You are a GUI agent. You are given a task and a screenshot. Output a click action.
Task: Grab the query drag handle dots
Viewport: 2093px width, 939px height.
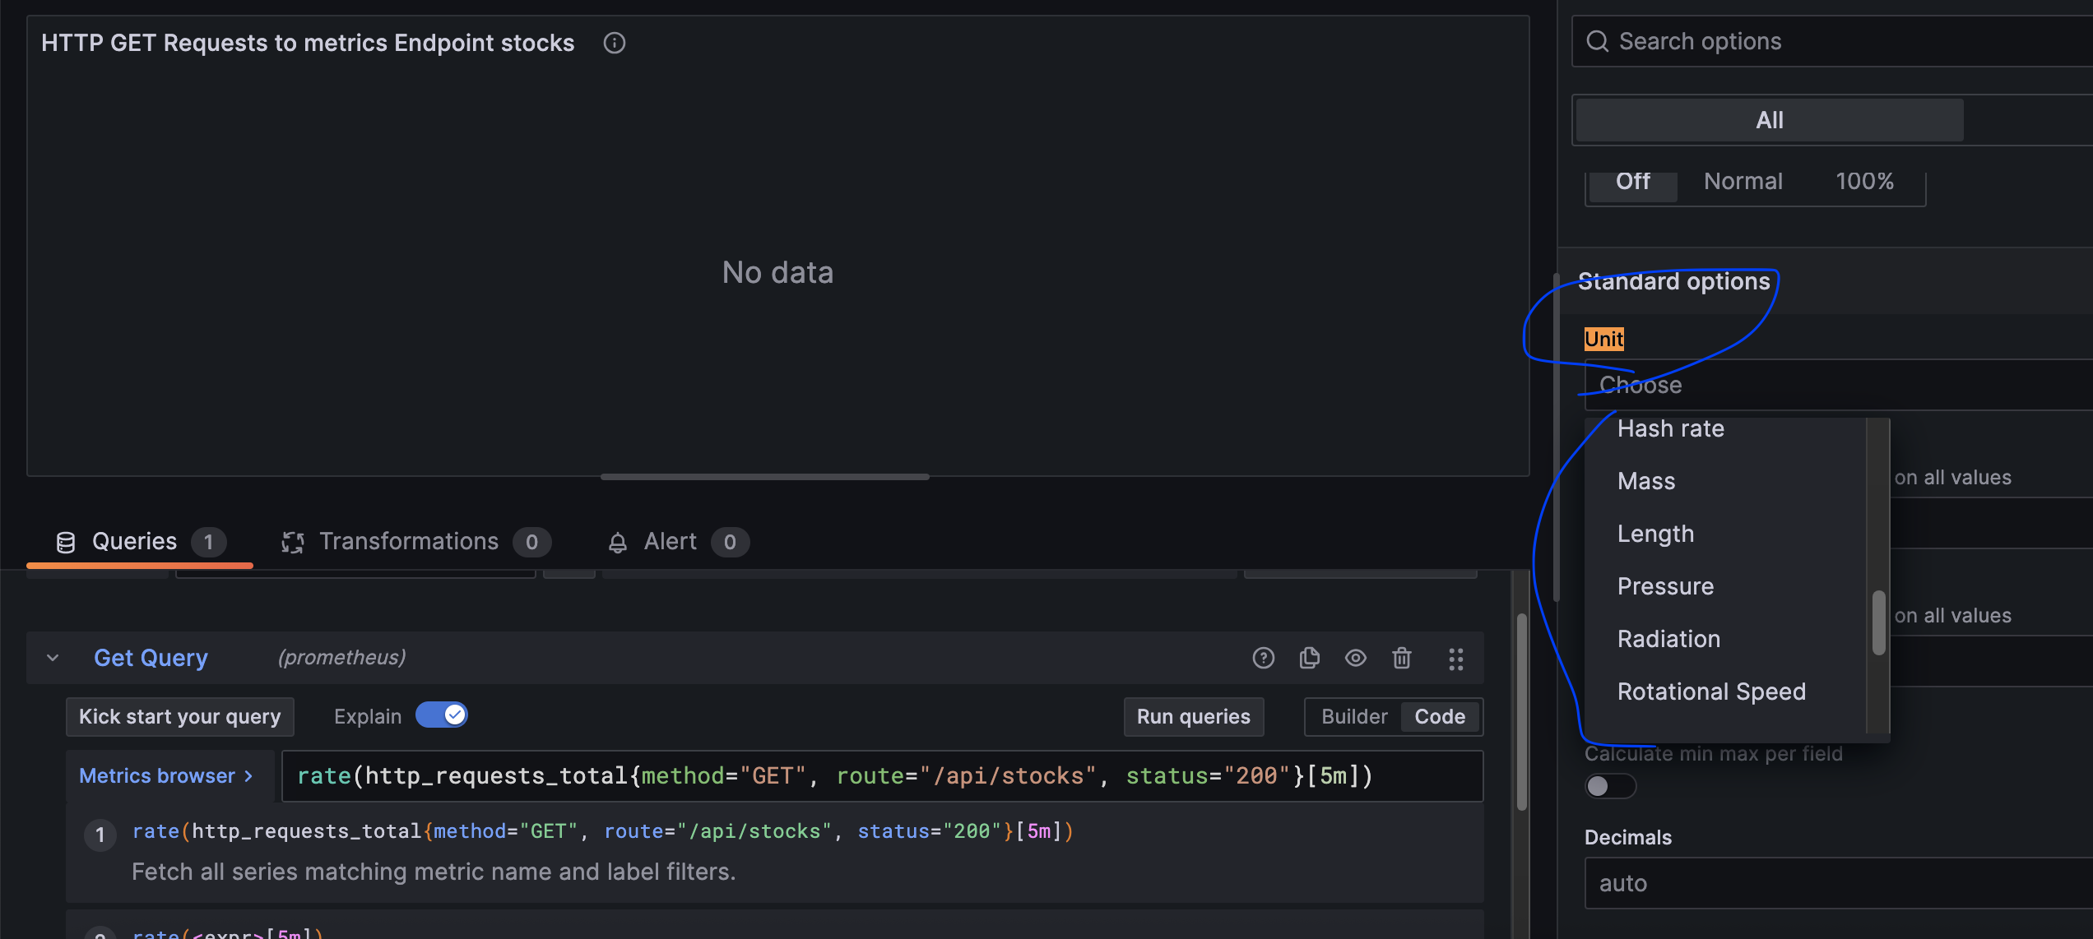(x=1455, y=659)
